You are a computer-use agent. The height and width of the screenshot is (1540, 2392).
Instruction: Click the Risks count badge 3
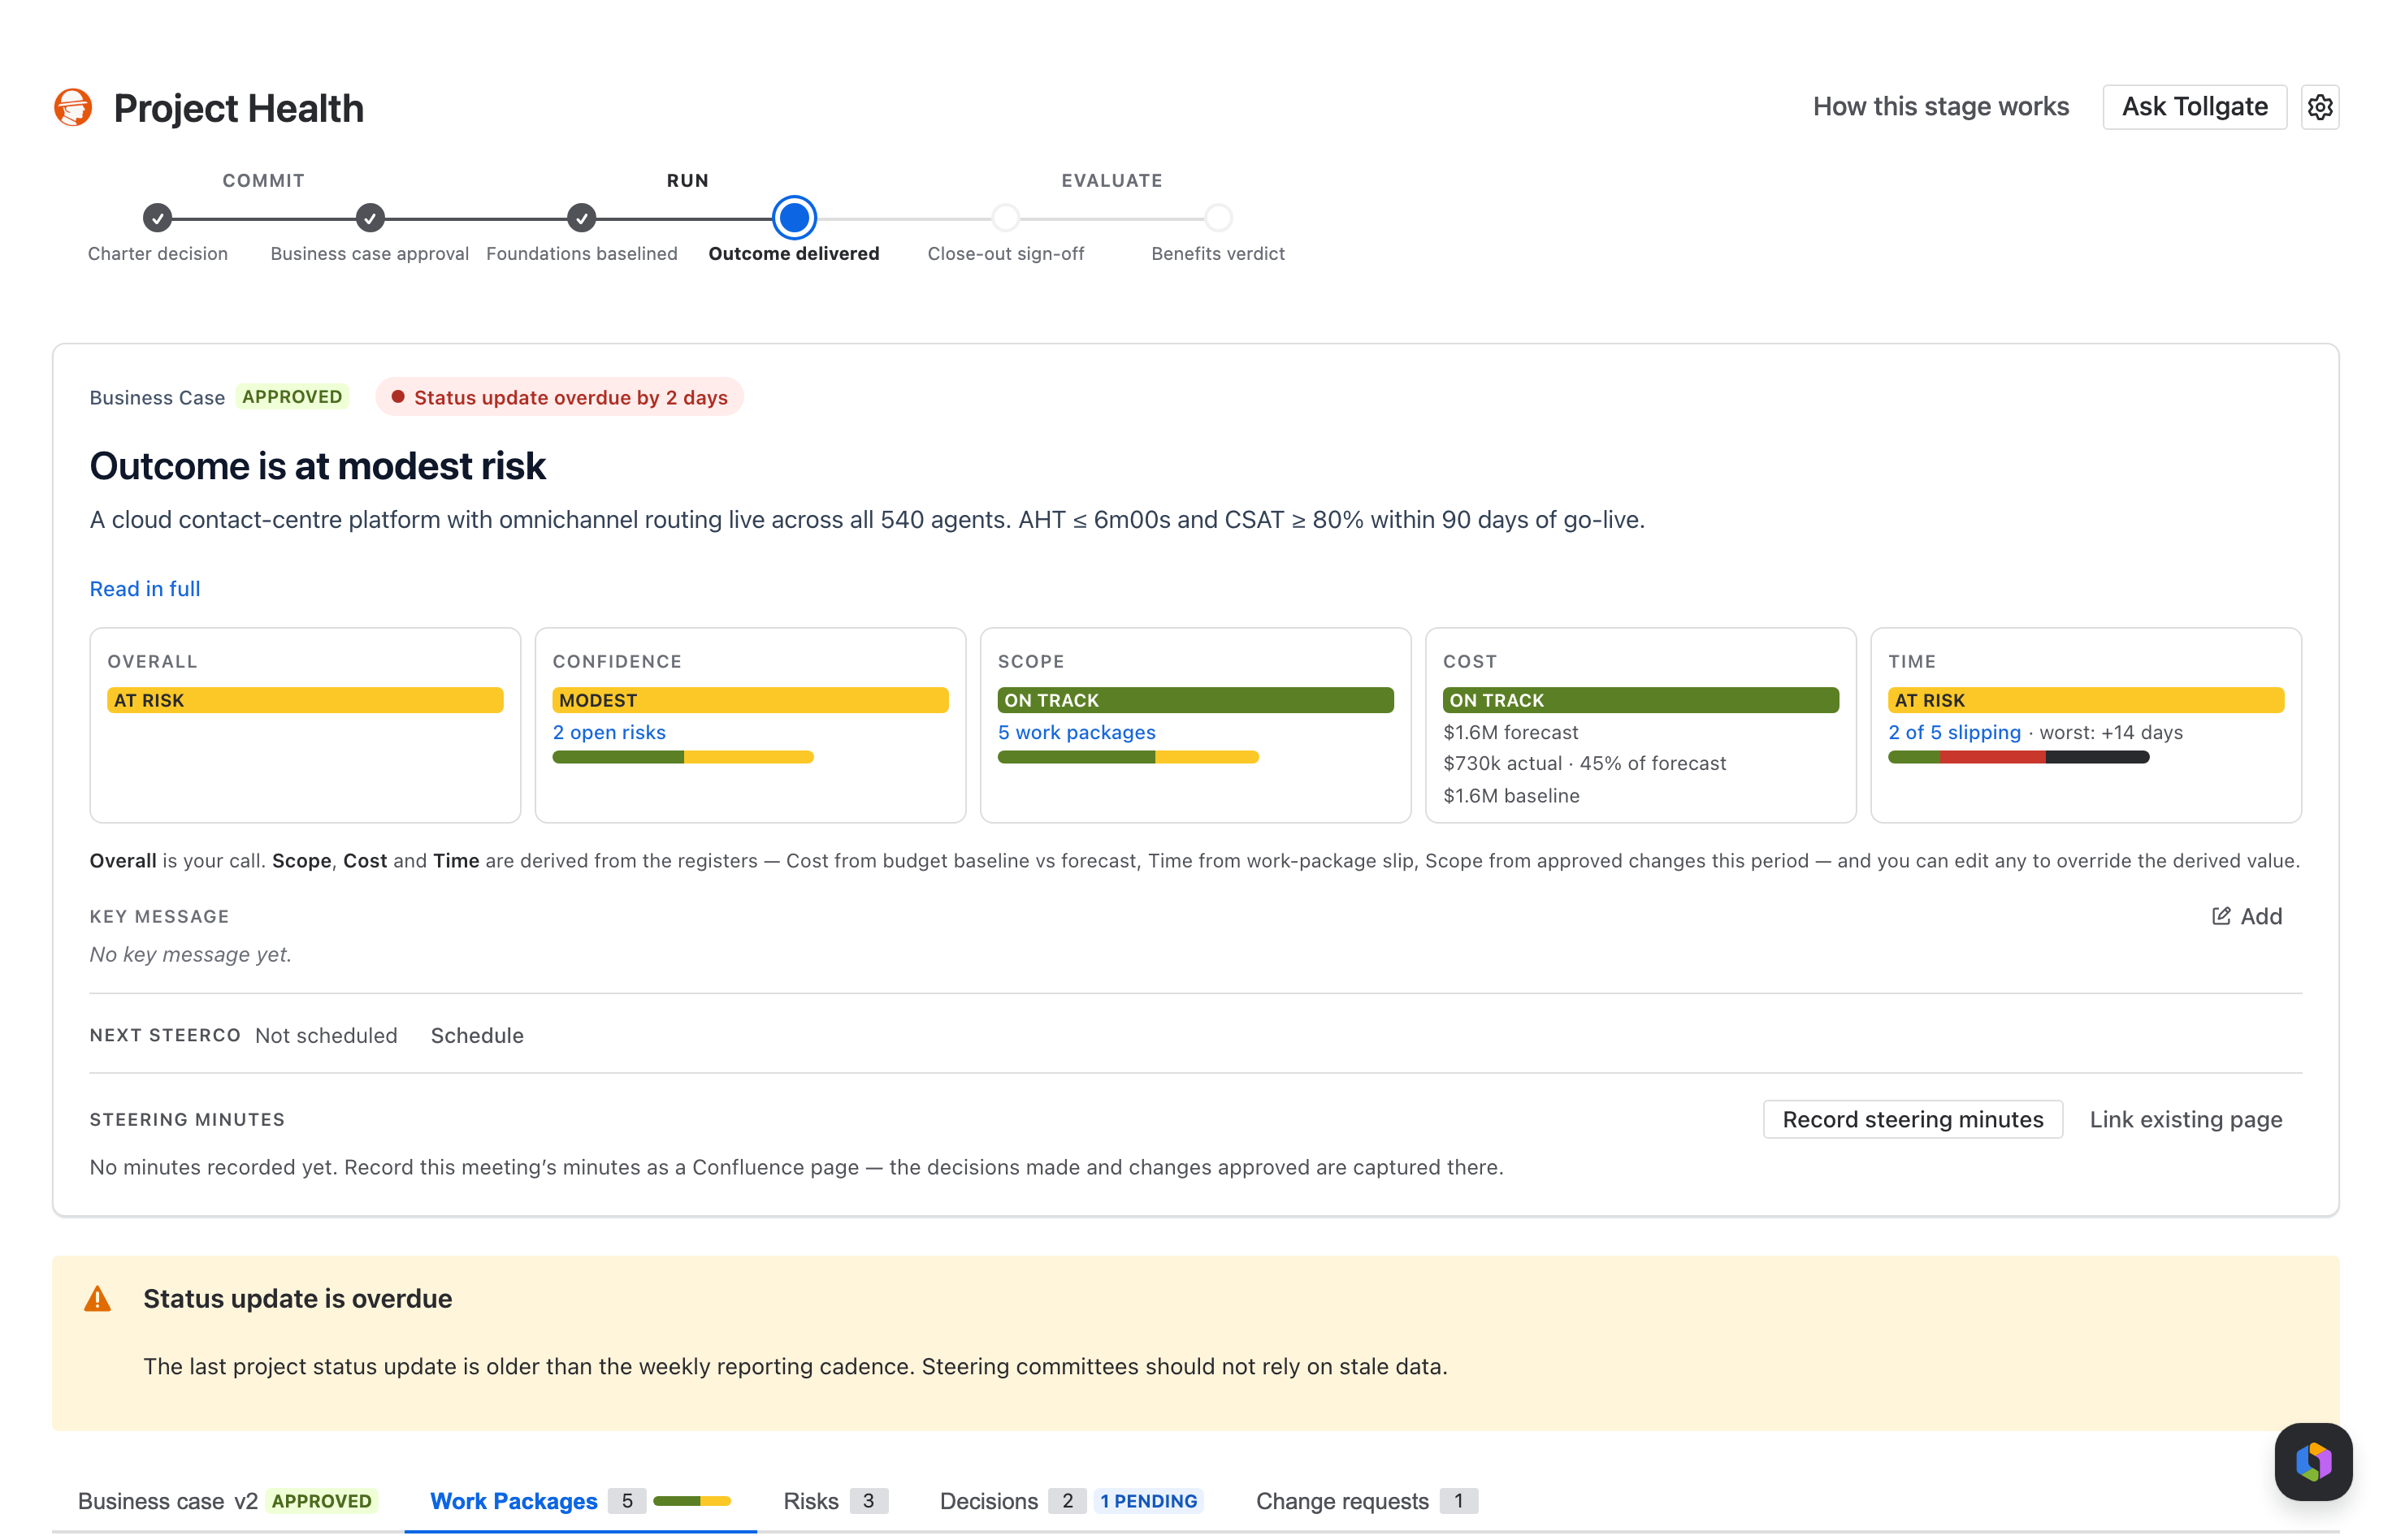pos(868,1501)
